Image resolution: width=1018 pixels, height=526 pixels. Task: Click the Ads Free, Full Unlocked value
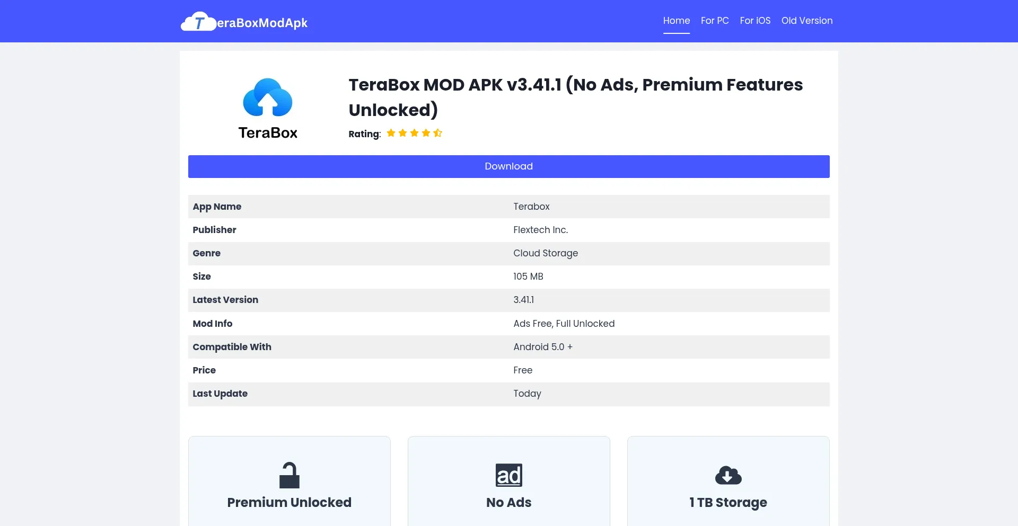564,324
